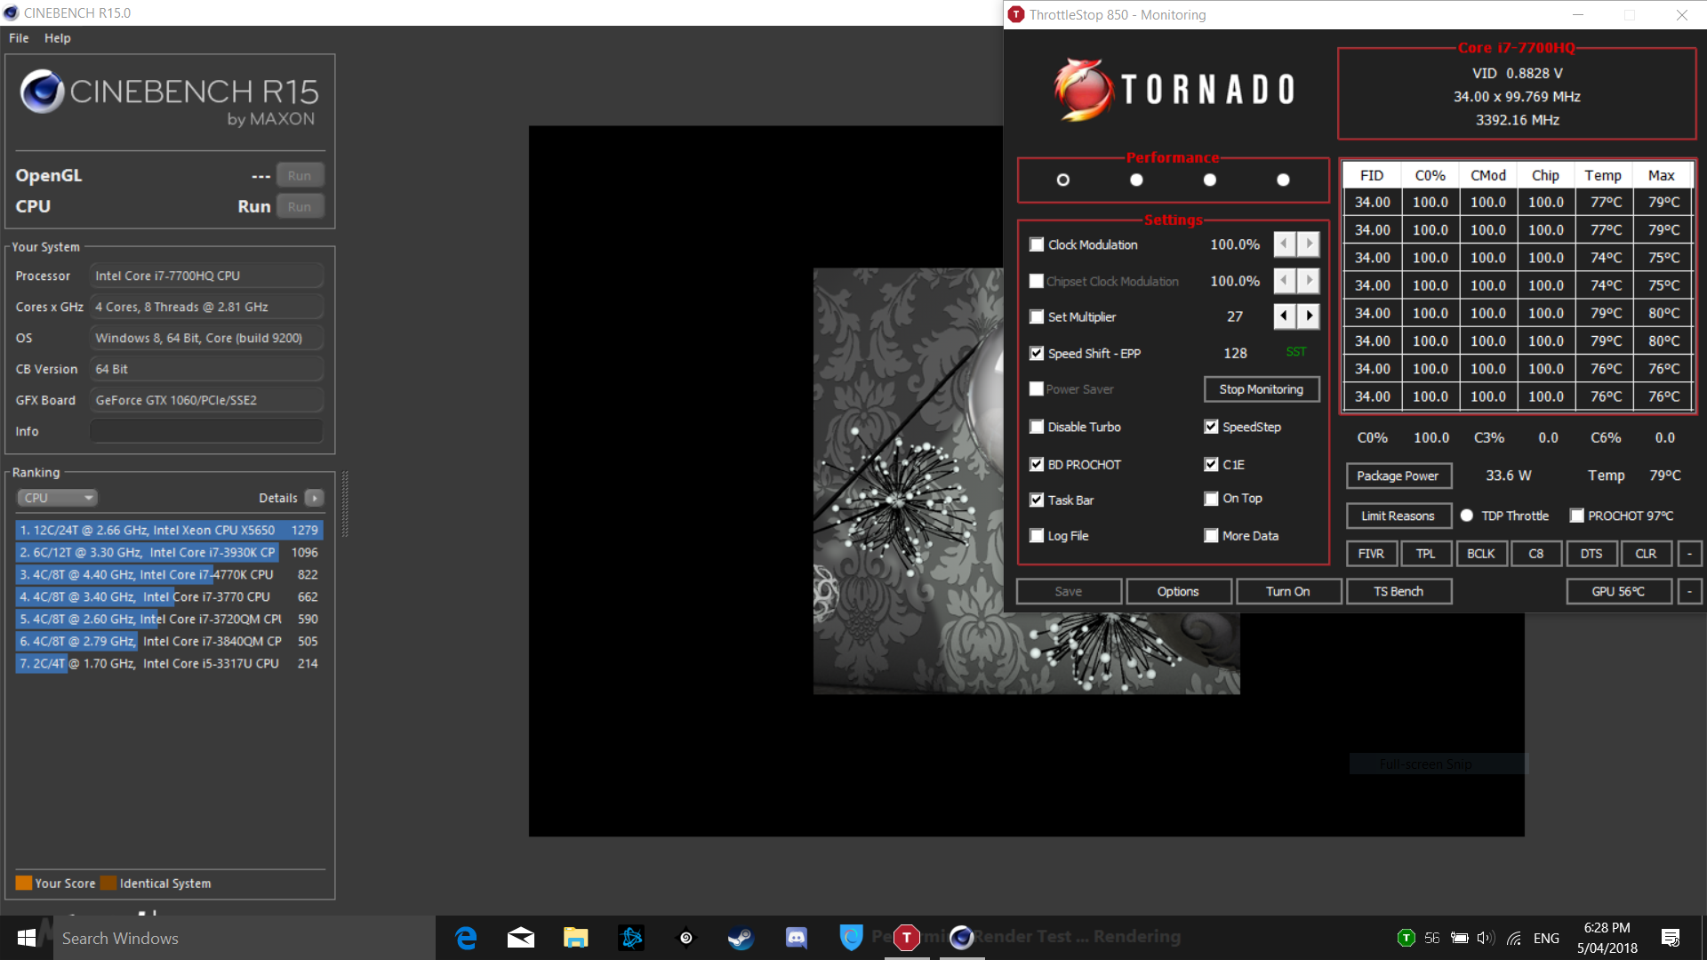Open Microsoft Edge from the taskbar
This screenshot has width=1707, height=960.
coord(466,938)
